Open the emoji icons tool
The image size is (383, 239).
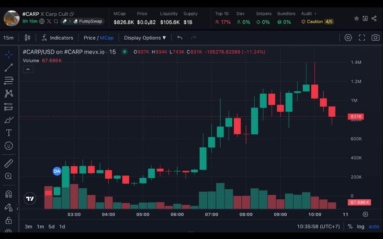click(9, 146)
